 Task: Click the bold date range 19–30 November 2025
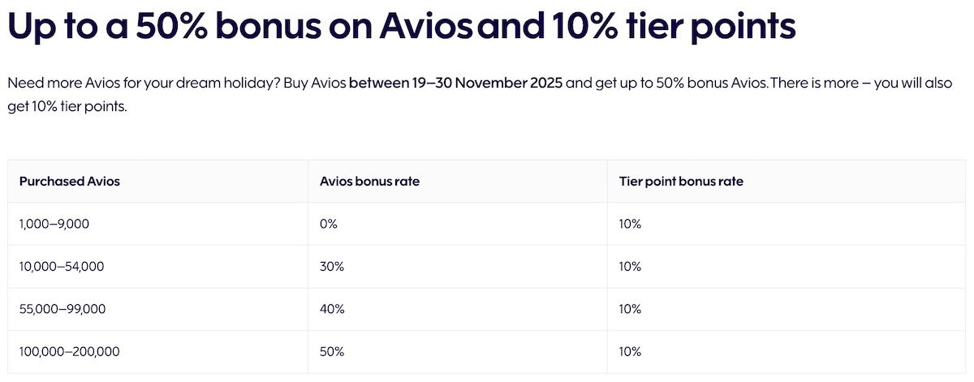tap(455, 84)
